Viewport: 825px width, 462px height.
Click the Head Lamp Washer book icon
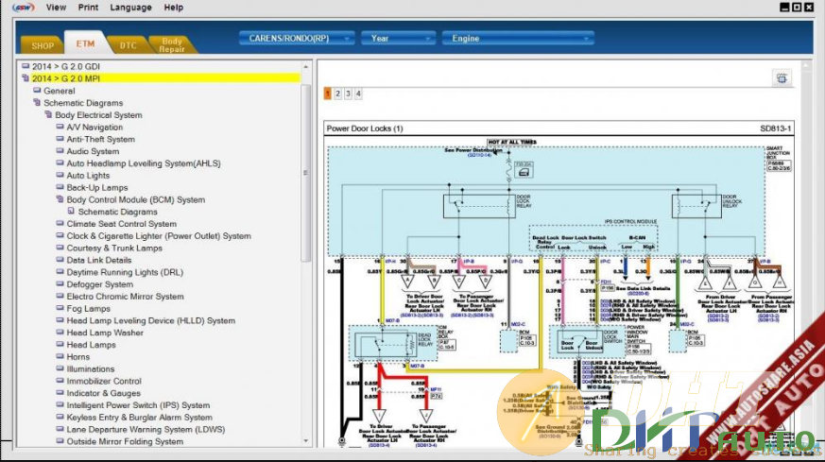60,333
